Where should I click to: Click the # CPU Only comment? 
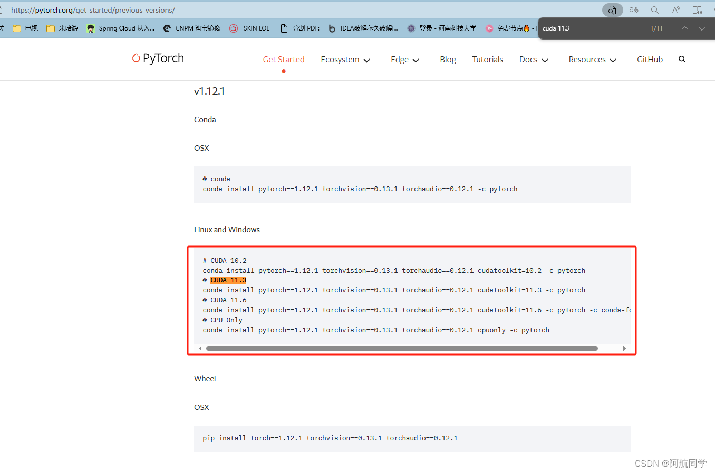[x=223, y=320]
